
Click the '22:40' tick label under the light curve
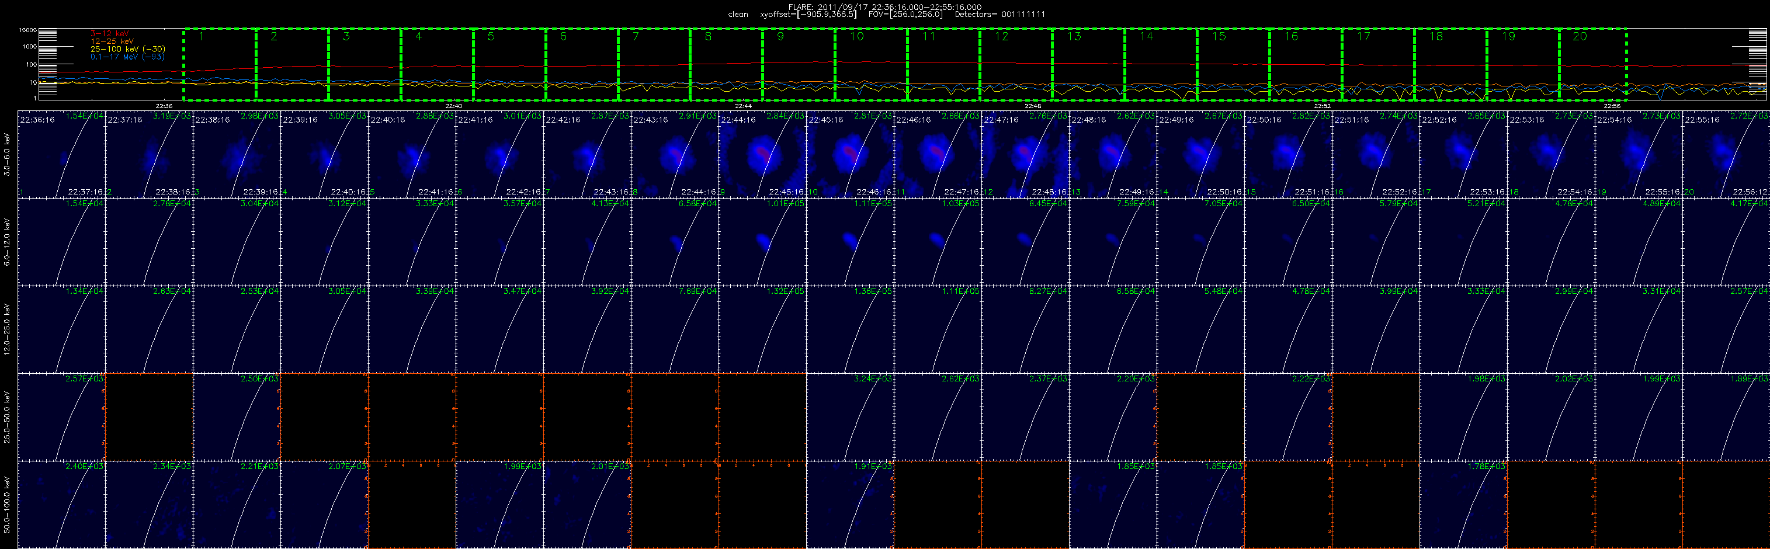pyautogui.click(x=453, y=106)
